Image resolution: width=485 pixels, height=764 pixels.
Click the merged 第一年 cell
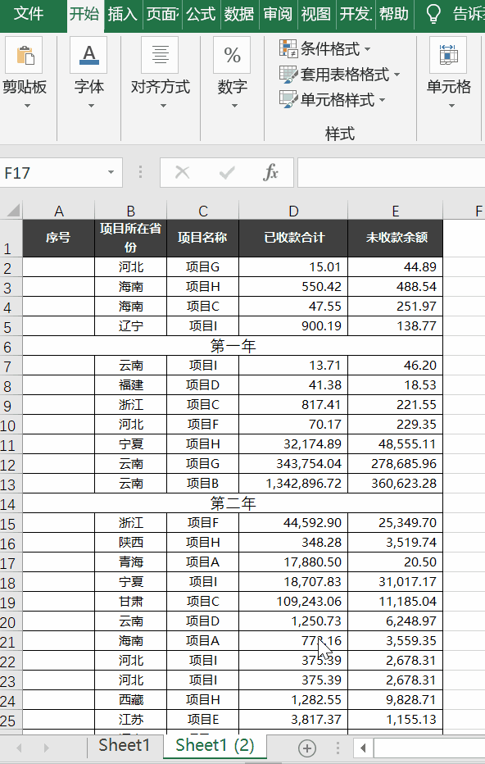(233, 346)
